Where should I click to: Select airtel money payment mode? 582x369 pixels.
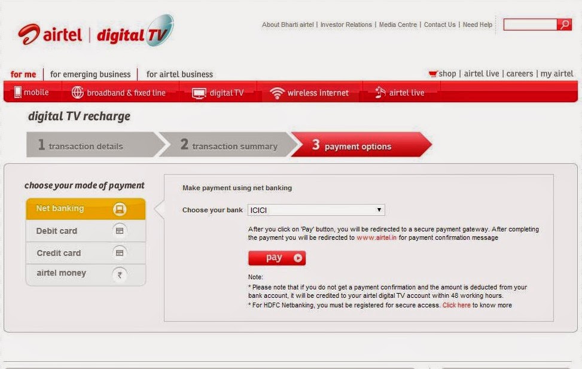tap(86, 275)
